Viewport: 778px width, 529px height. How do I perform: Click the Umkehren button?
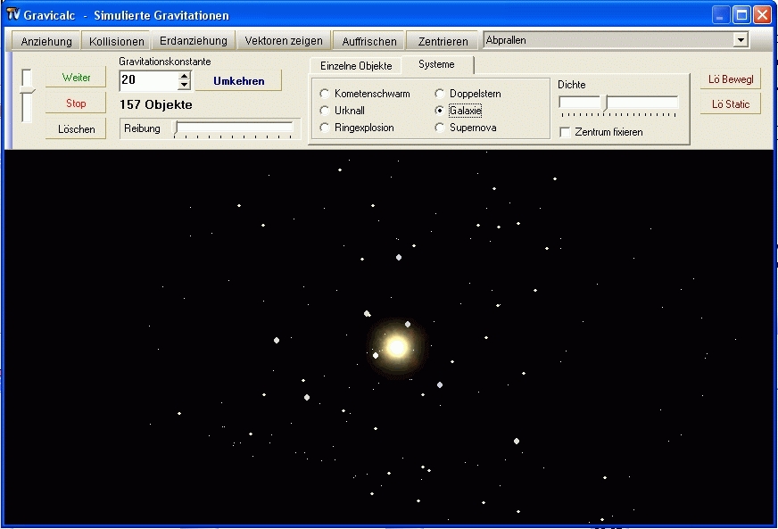pos(238,81)
